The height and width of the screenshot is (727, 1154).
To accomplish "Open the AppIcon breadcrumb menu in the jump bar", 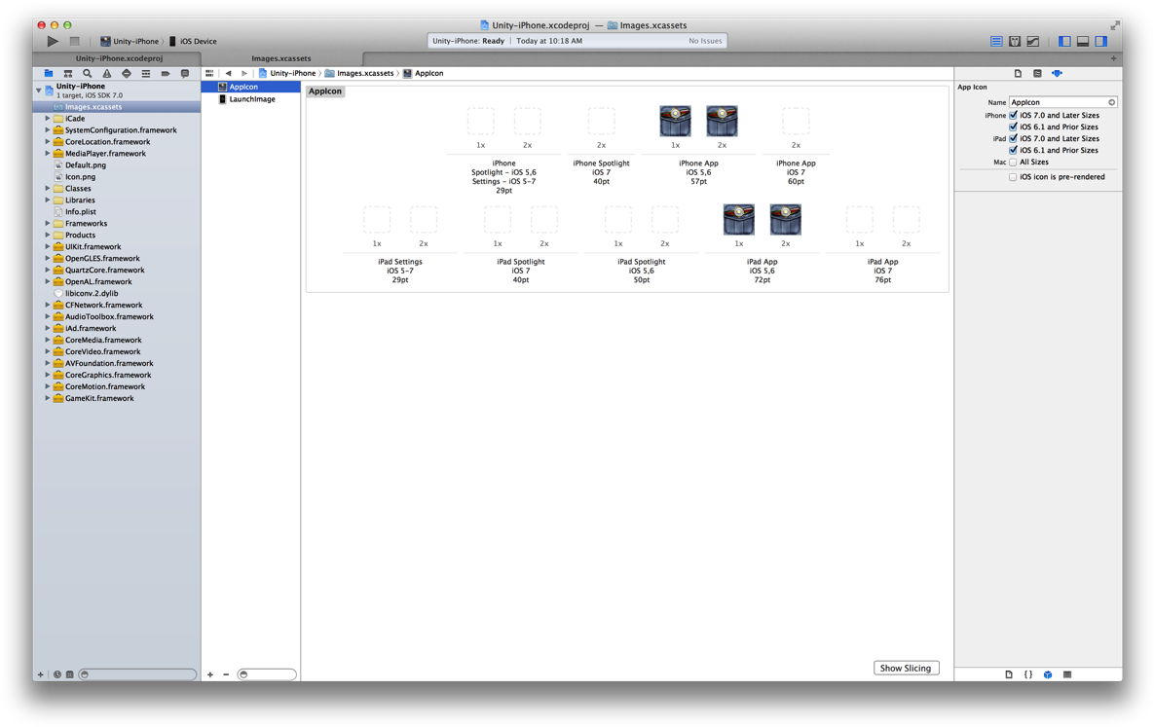I will click(423, 72).
